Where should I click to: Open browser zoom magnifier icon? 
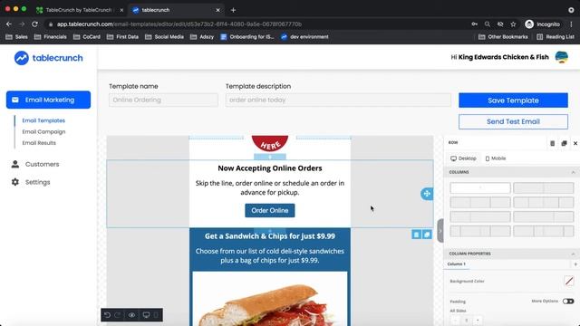point(488,24)
